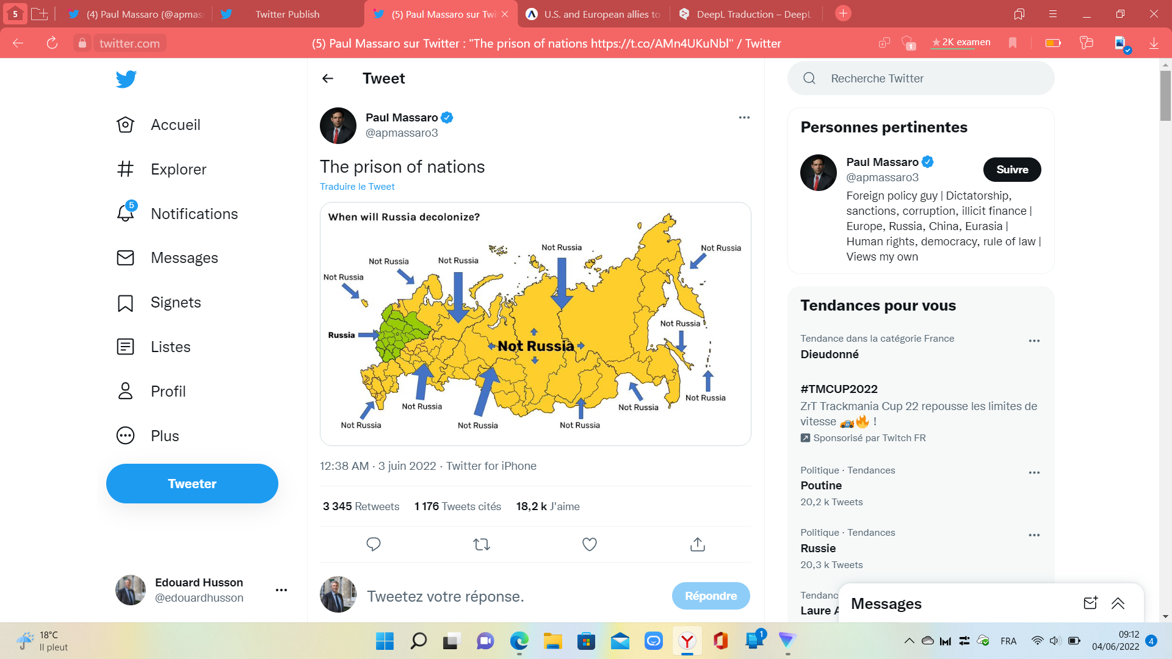Open options menu for Dieudonné trend
Viewport: 1172px width, 659px height.
click(1034, 341)
